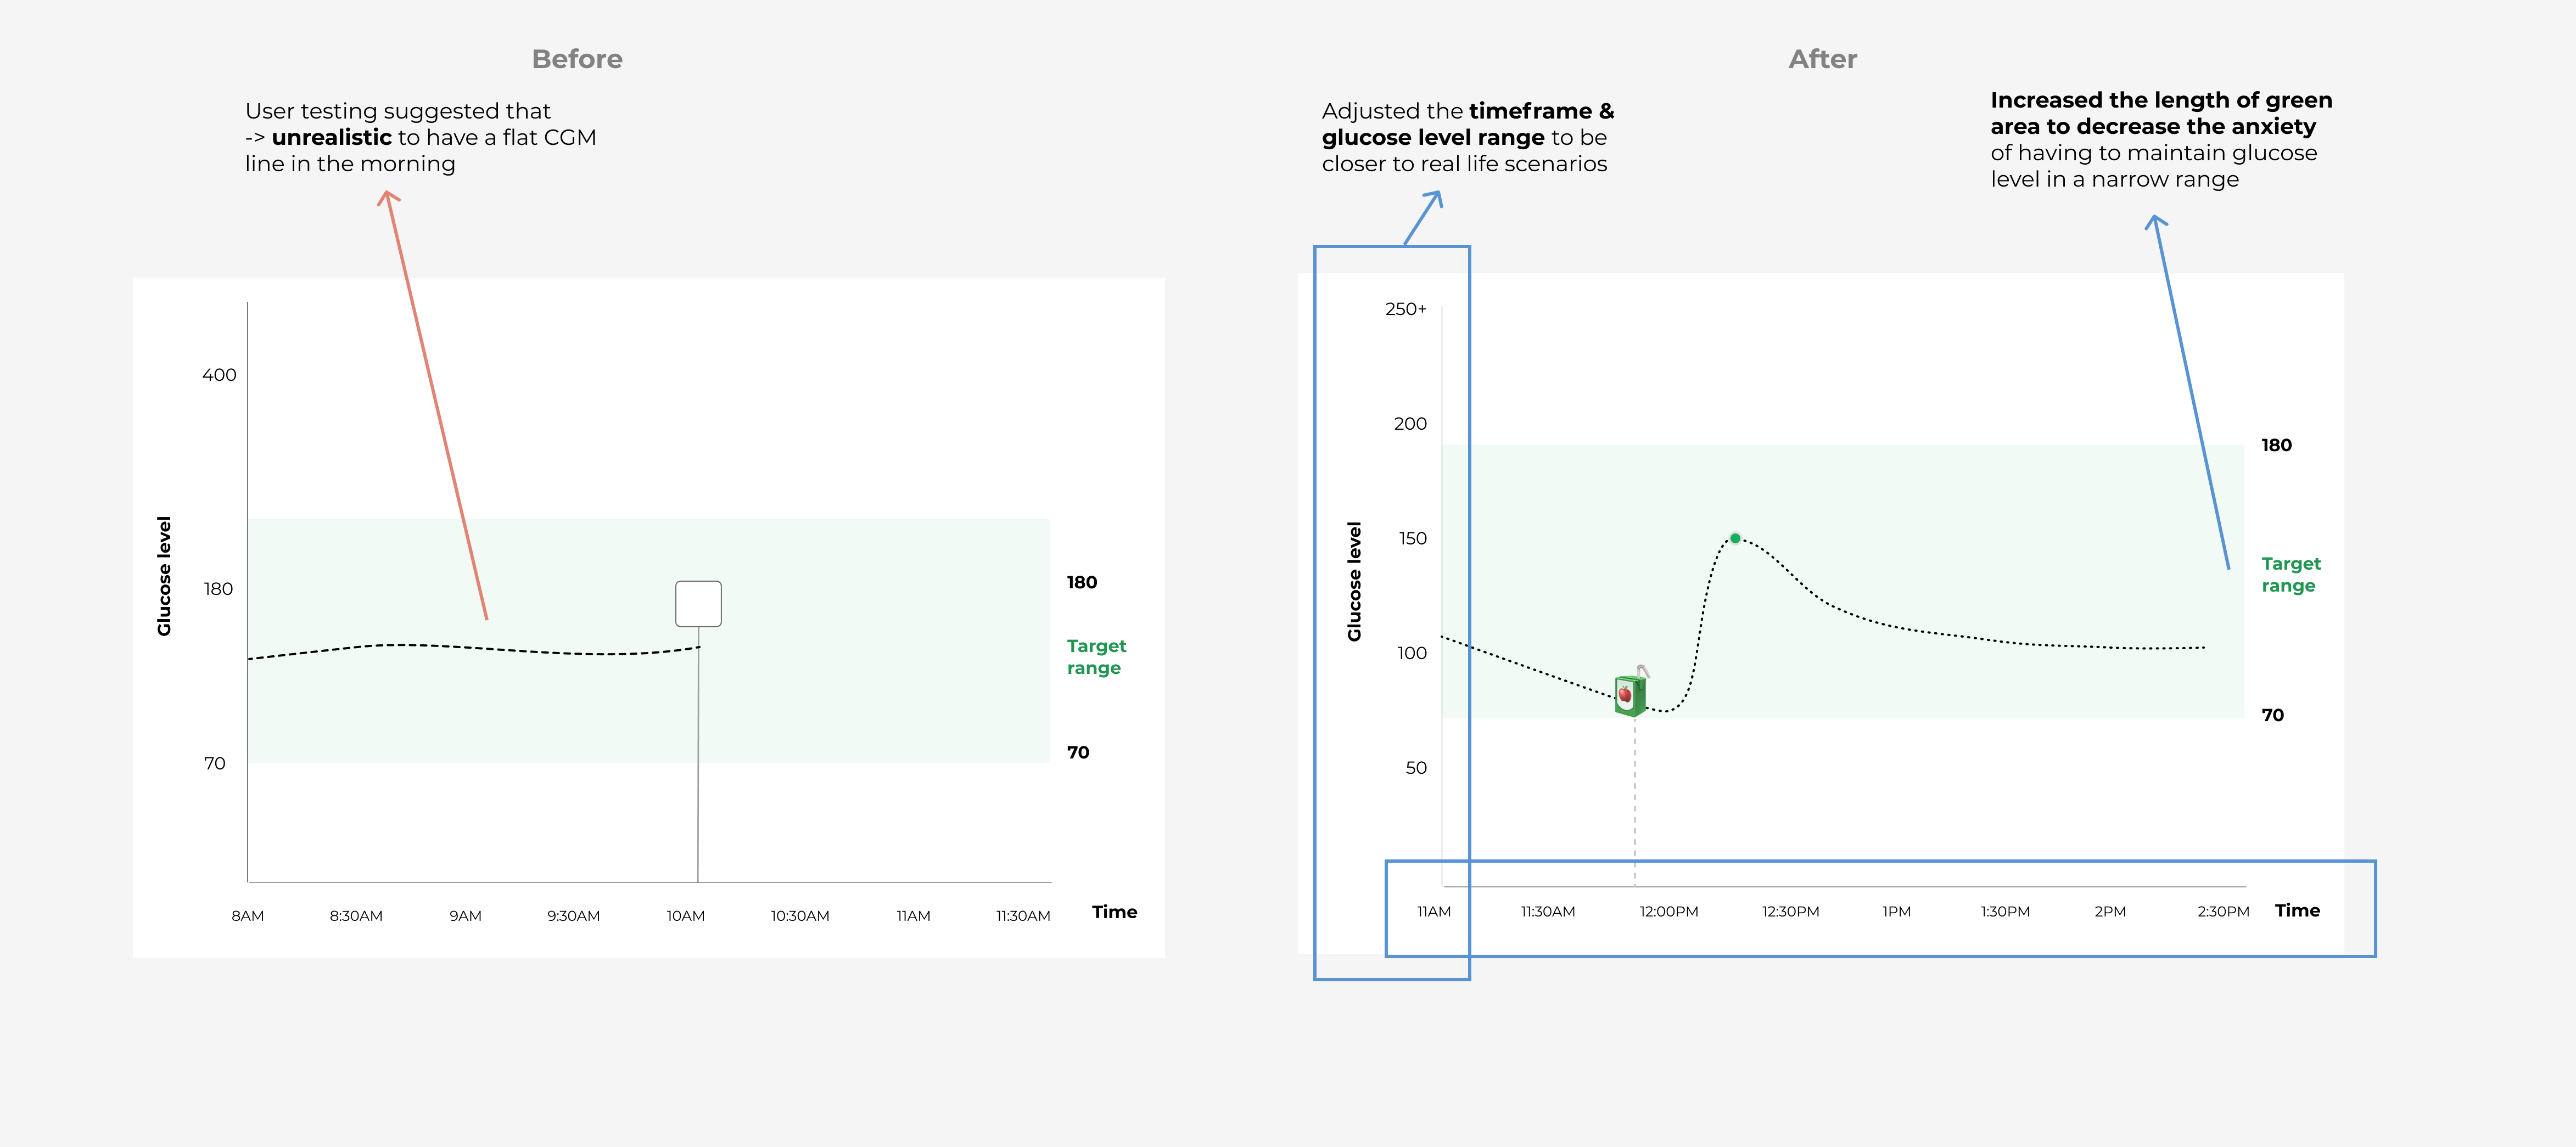Click the 400 glucose axis value
The height and width of the screenshot is (1147, 2576).
click(219, 375)
